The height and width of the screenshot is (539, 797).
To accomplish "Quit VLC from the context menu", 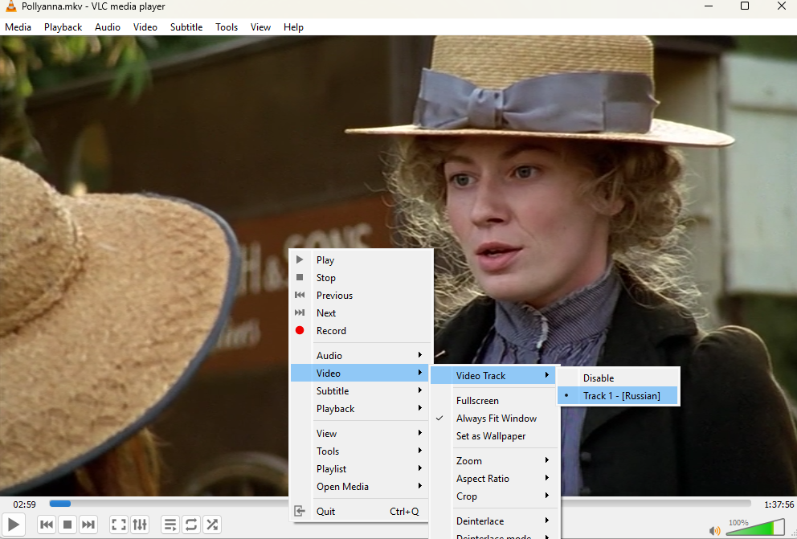I will click(x=361, y=512).
